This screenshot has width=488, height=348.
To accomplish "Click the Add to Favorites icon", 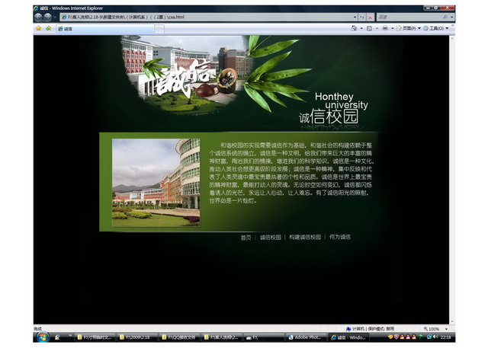I will tap(48, 28).
